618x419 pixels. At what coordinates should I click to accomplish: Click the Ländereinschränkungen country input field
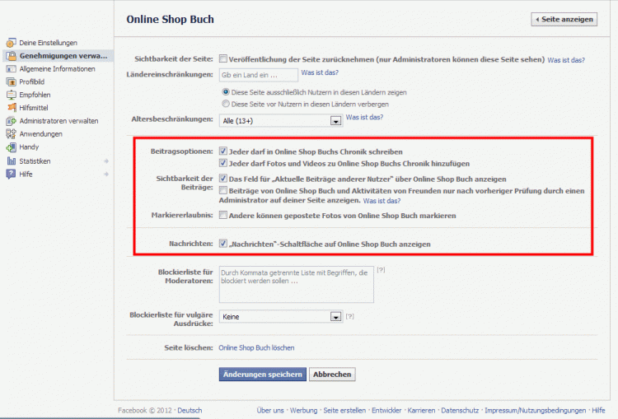click(258, 76)
